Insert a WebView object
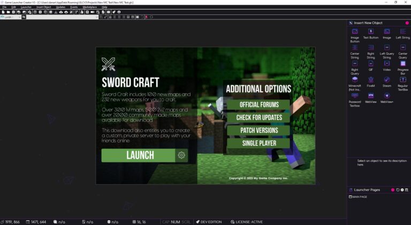Screen dimensions: 411x225 (371, 97)
